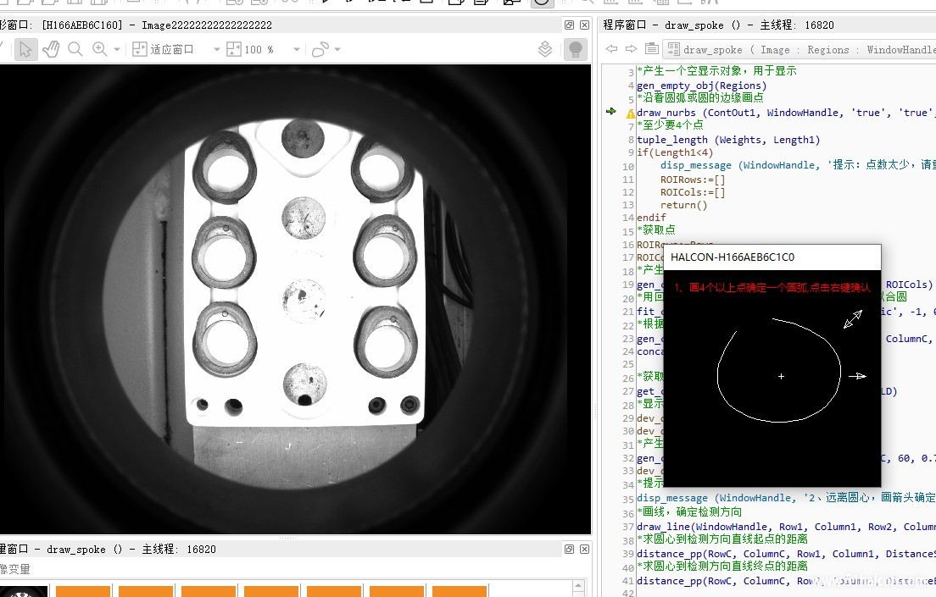Activate the hand pan tool
The width and height of the screenshot is (936, 597).
51,49
